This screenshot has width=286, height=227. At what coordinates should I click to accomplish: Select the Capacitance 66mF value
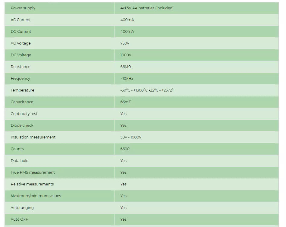click(x=125, y=102)
